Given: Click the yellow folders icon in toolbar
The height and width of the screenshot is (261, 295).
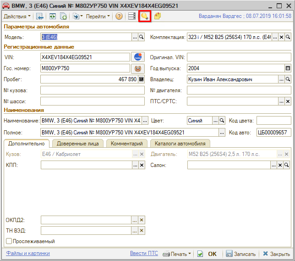Looking at the screenshot, I should pos(158,16).
